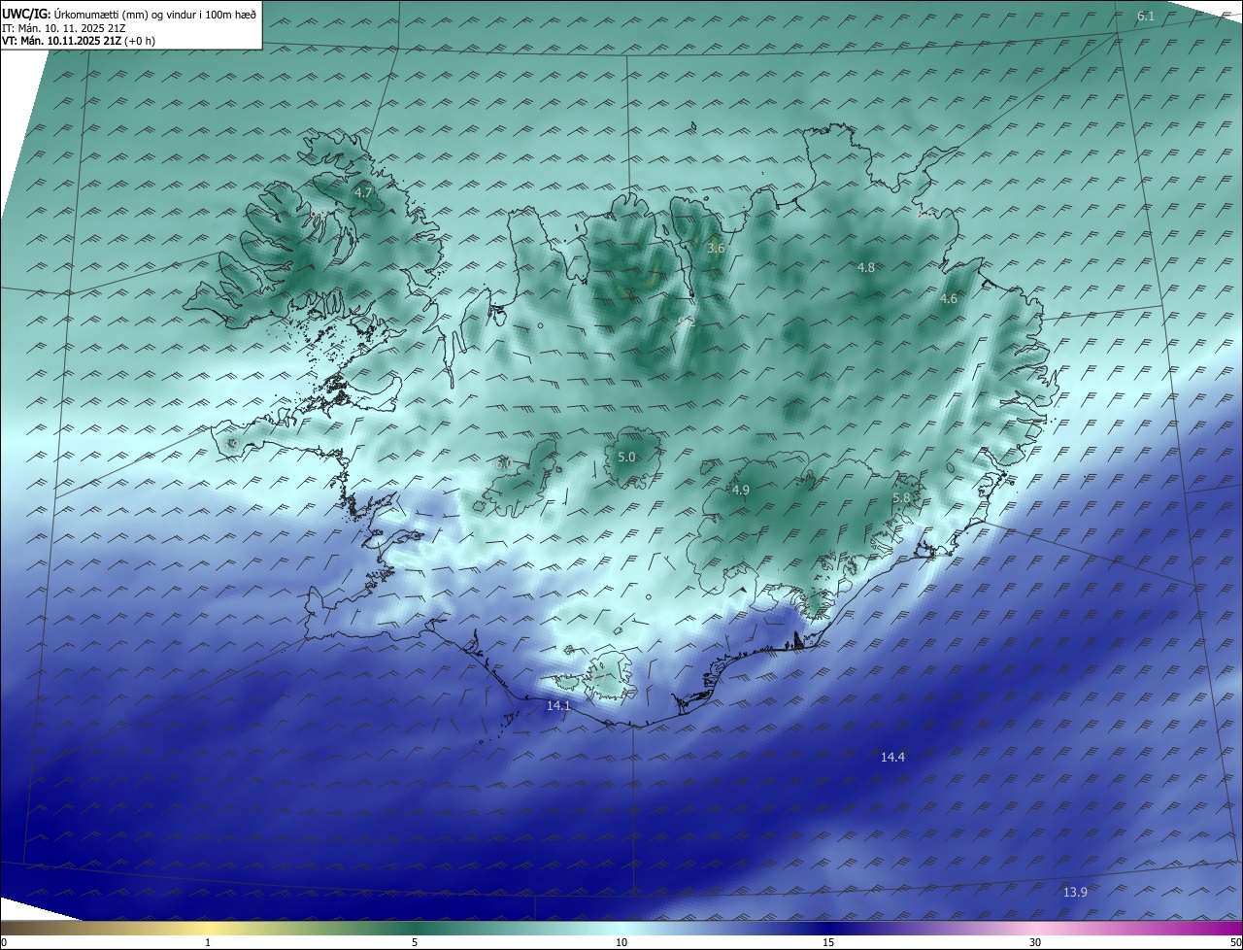
Task: Select the 4.9 map value
Action: click(741, 491)
